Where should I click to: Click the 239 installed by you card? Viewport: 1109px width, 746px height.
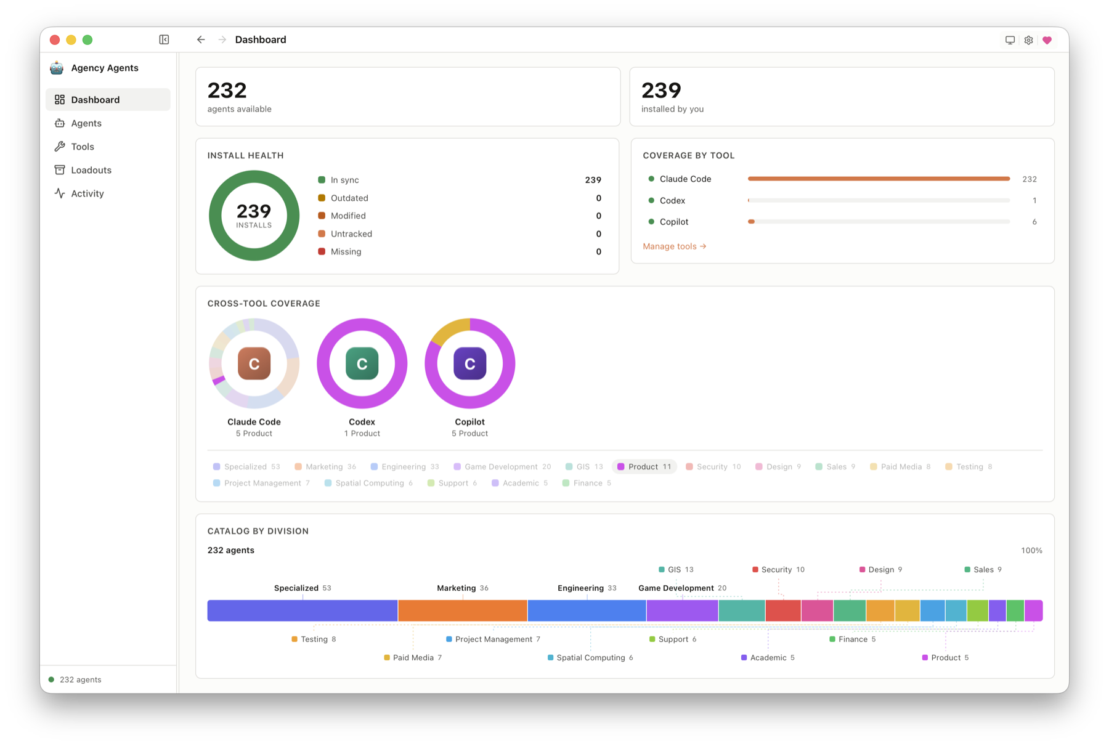(x=842, y=97)
